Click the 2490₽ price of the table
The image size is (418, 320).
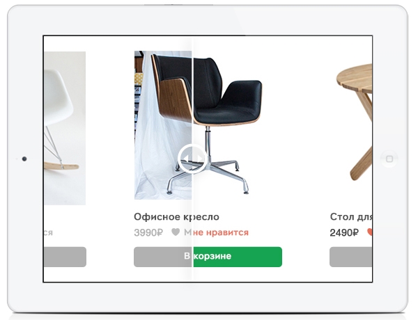pos(344,232)
